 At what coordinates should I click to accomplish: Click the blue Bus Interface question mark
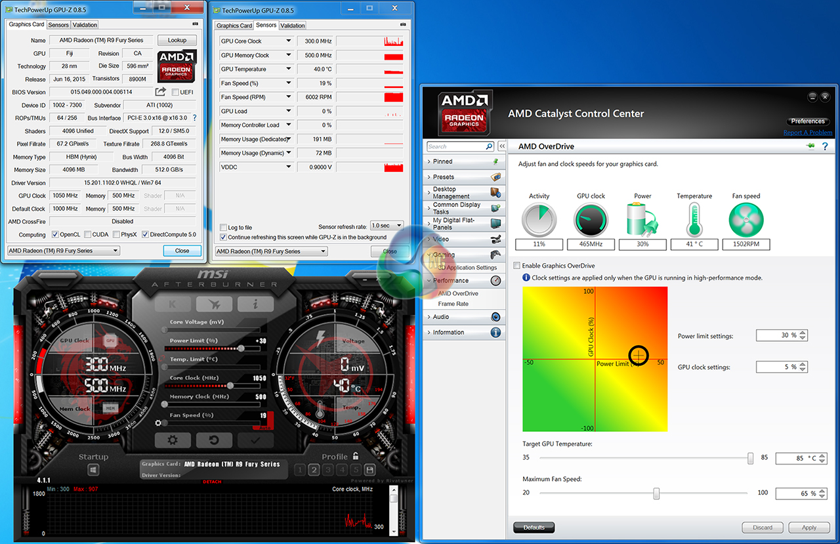point(194,118)
